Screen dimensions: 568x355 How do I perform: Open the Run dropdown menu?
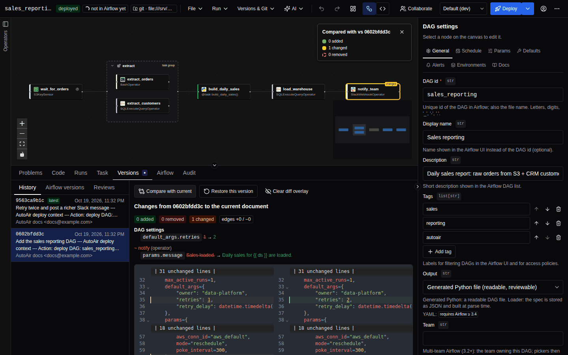tap(220, 9)
